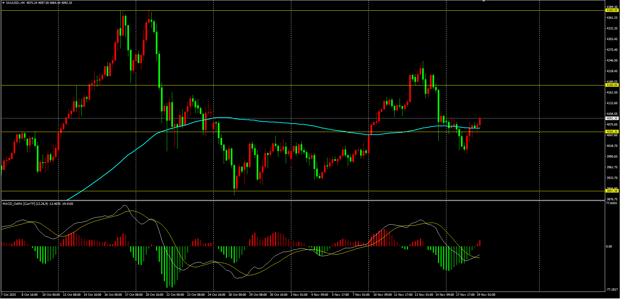Click the 3 Nov 01:00 time label

[x=299, y=295]
